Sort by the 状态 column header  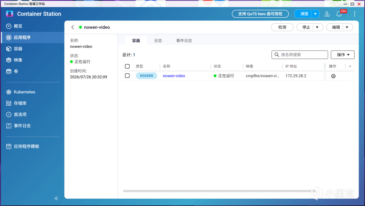[217, 66]
